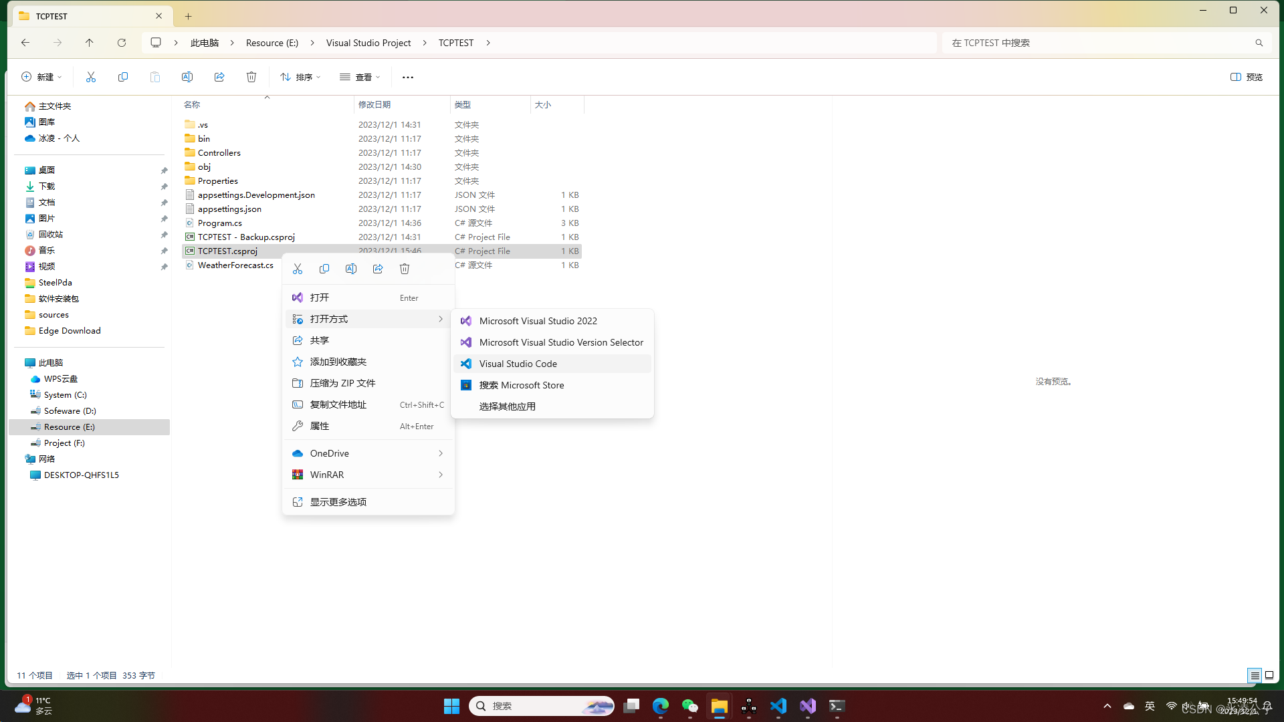The height and width of the screenshot is (722, 1284).
Task: Toggle the preview pane button
Action: click(x=1247, y=77)
